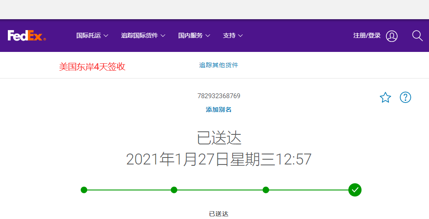Open the user account profile icon
This screenshot has height=219, width=429.
coord(392,36)
